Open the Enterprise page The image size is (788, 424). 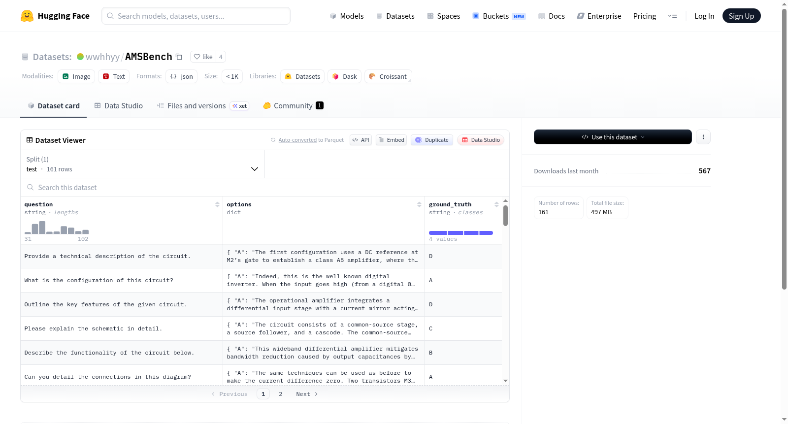point(599,16)
